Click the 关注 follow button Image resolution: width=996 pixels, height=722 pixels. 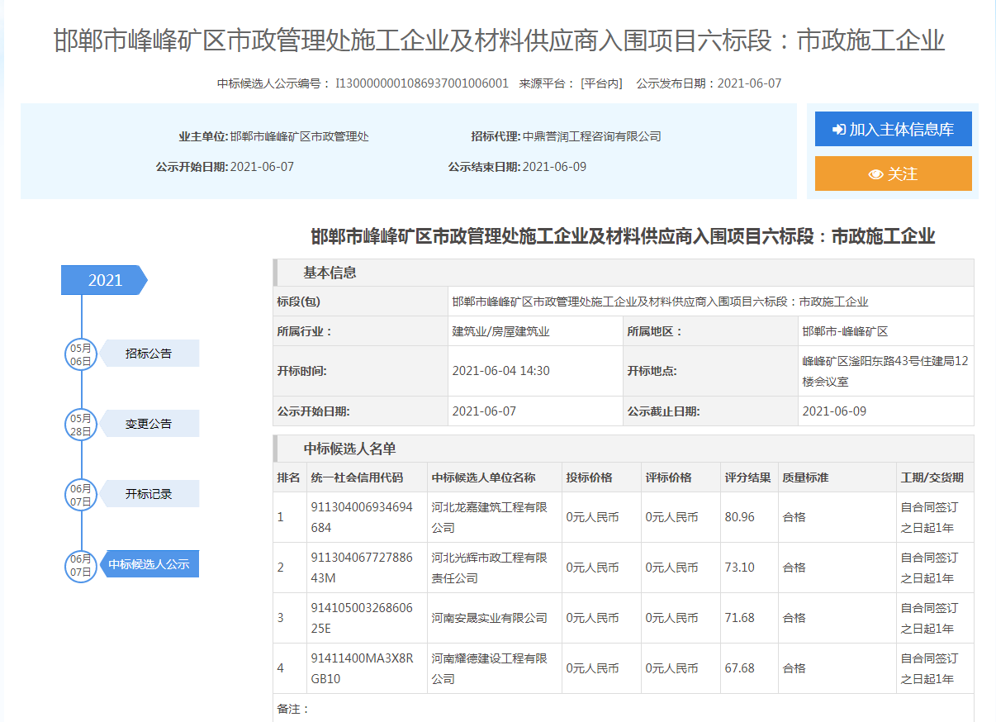tap(893, 173)
